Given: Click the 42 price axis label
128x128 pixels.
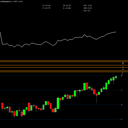Looking at the screenshot, I should click(x=122, y=76).
